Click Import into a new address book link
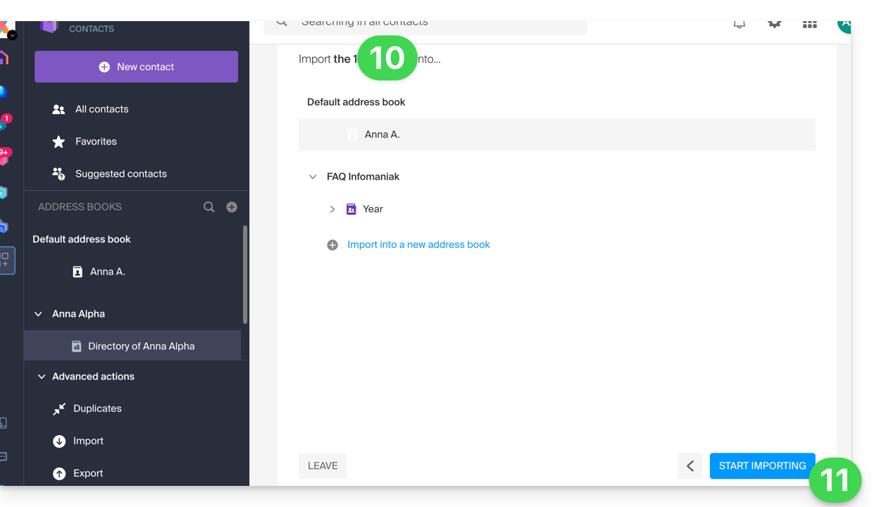 418,244
